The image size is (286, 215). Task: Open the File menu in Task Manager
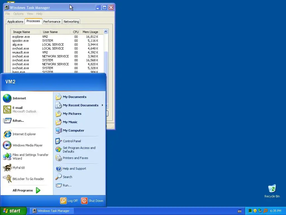tap(8, 14)
